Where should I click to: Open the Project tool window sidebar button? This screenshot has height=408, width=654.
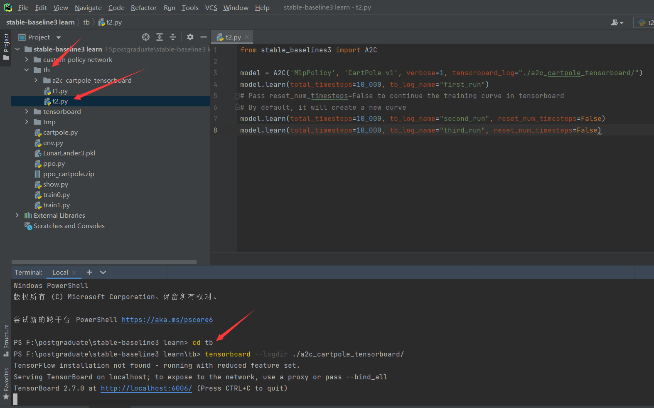pos(6,47)
